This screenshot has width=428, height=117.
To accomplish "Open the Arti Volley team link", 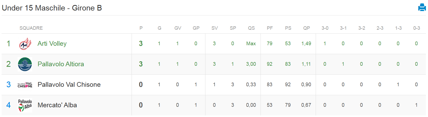I will pyautogui.click(x=52, y=44).
